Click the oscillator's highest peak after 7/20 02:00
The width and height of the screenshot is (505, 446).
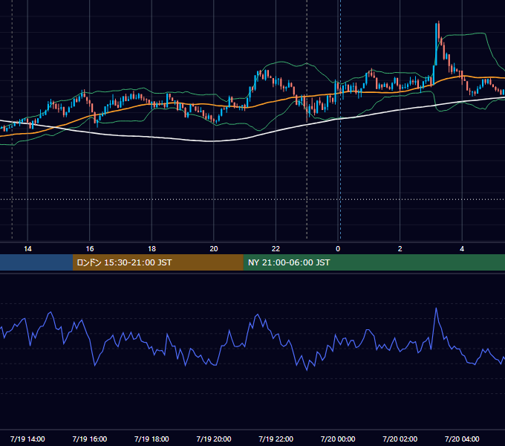click(x=437, y=308)
